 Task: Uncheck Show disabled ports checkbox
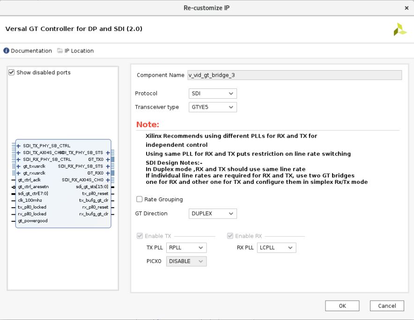coord(12,73)
